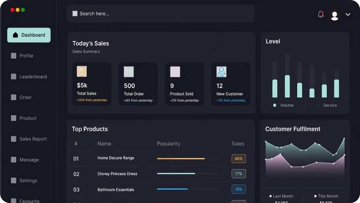Open notifications via the bell icon
The image size is (360, 203).
pyautogui.click(x=320, y=14)
